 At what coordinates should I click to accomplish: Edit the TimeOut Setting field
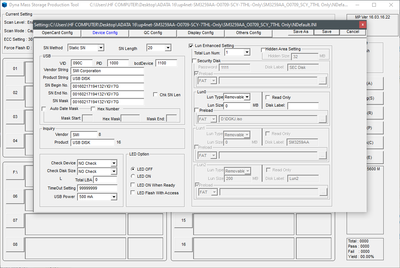[x=97, y=188]
